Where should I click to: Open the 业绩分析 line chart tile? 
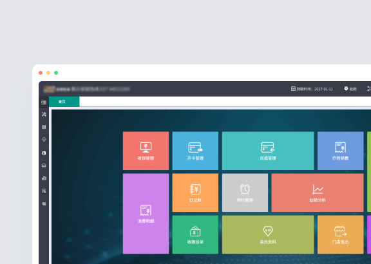(318, 193)
